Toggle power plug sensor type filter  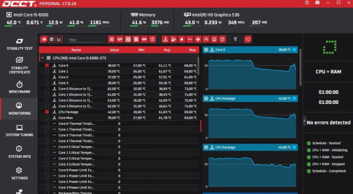(x=182, y=39)
